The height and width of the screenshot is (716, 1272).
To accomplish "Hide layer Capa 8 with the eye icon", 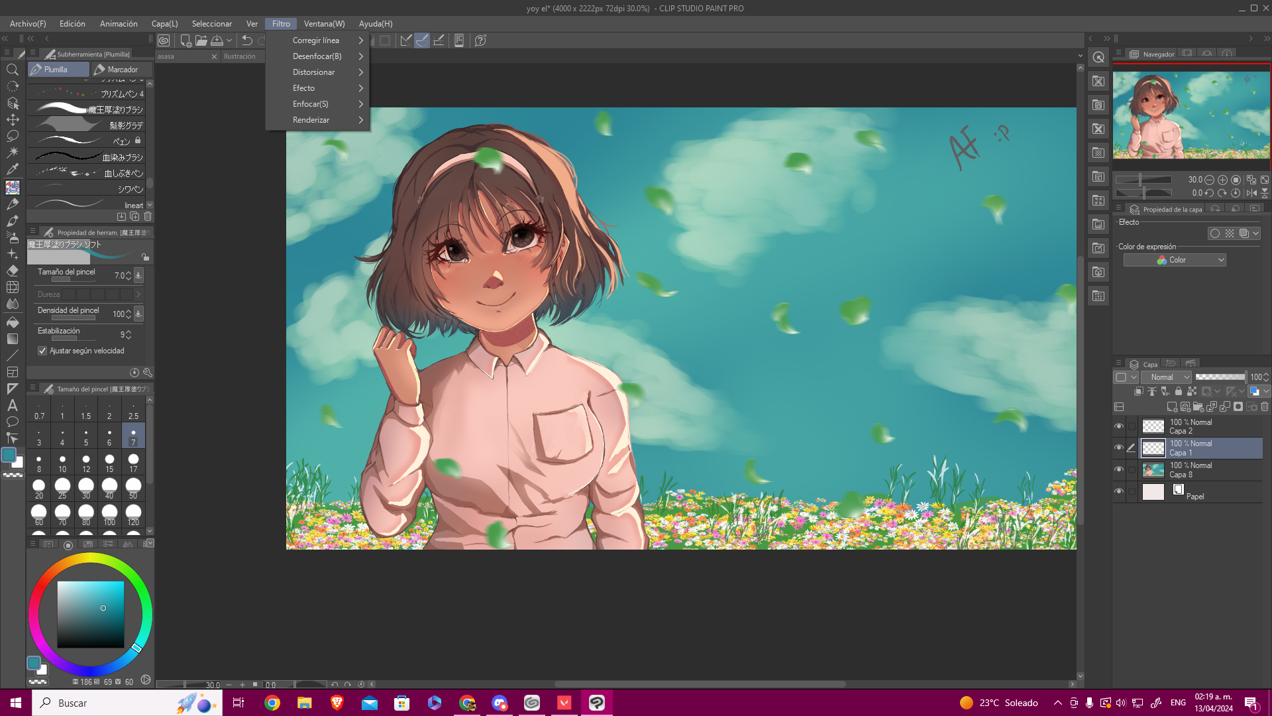I will [x=1119, y=469].
